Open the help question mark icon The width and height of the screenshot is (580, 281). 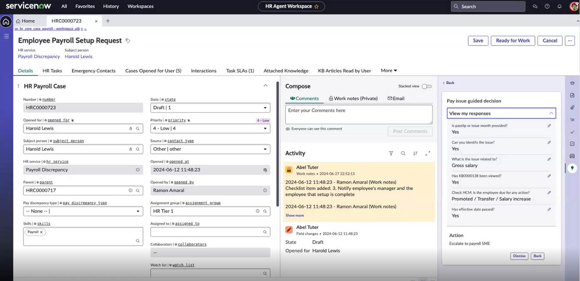pos(547,7)
